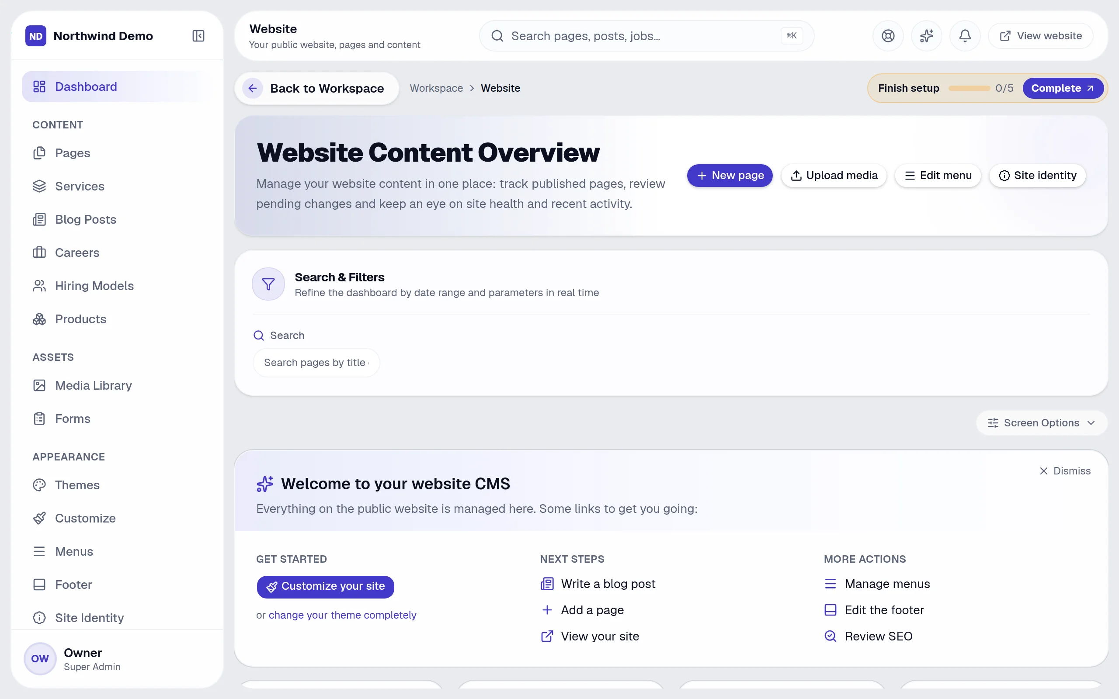Click Upload media button
This screenshot has width=1119, height=699.
tap(834, 176)
